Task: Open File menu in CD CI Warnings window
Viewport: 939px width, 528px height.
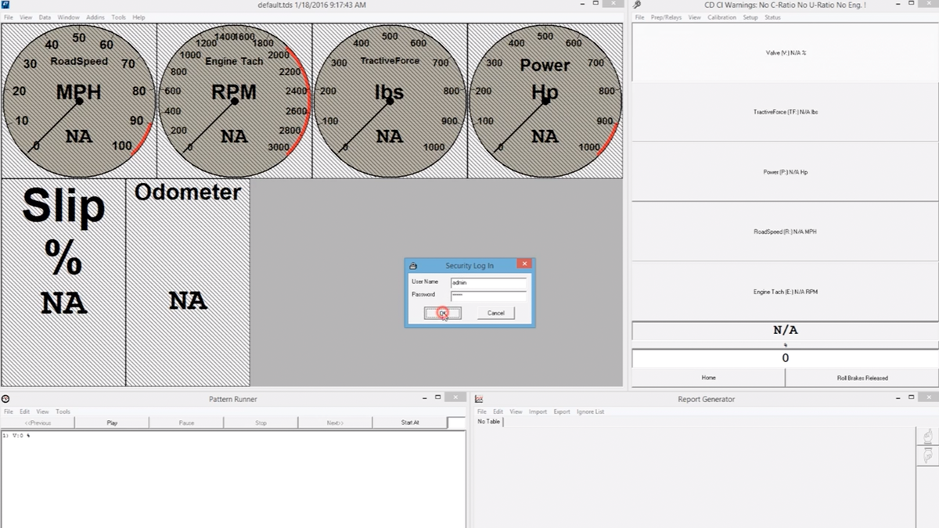Action: tap(639, 17)
